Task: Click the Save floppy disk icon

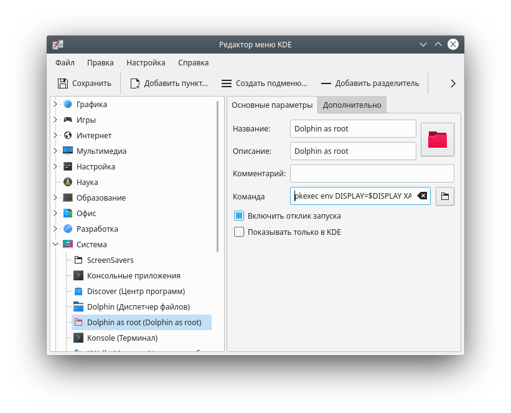Action: point(63,83)
